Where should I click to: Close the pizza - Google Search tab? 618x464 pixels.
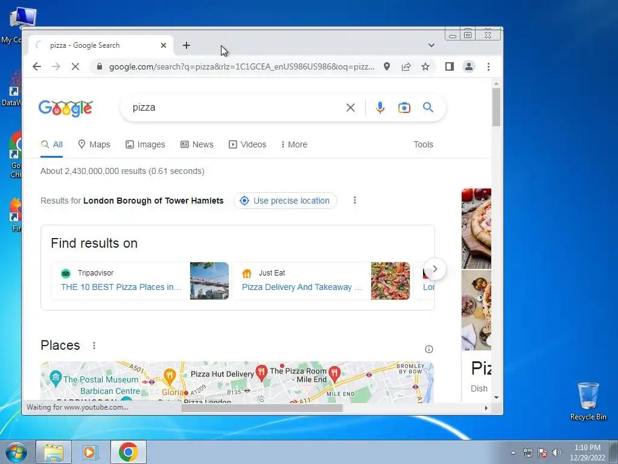pos(164,45)
